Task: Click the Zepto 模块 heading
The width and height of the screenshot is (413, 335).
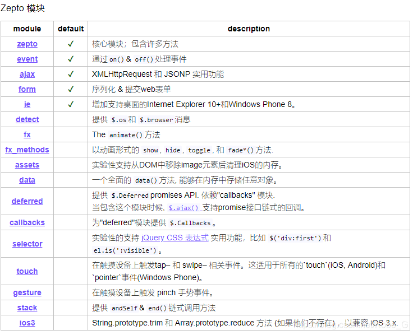Action: [x=22, y=8]
